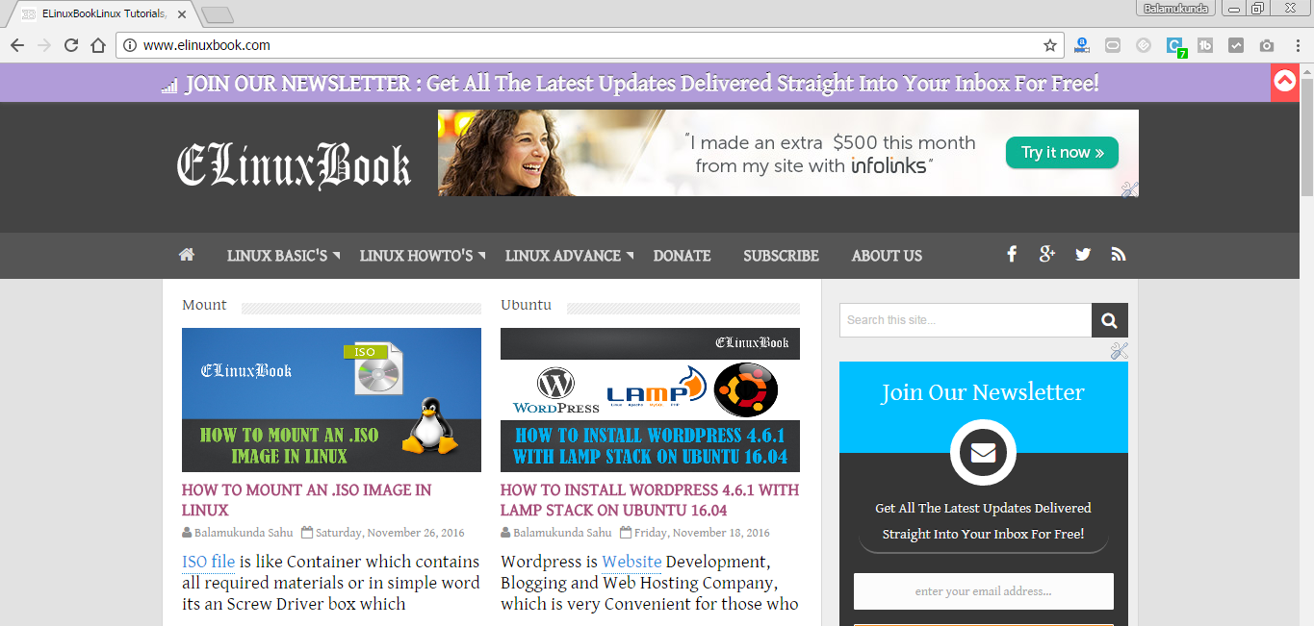The height and width of the screenshot is (626, 1314).
Task: Click 'Saturday, November 26, 2016' date
Action: coord(390,533)
